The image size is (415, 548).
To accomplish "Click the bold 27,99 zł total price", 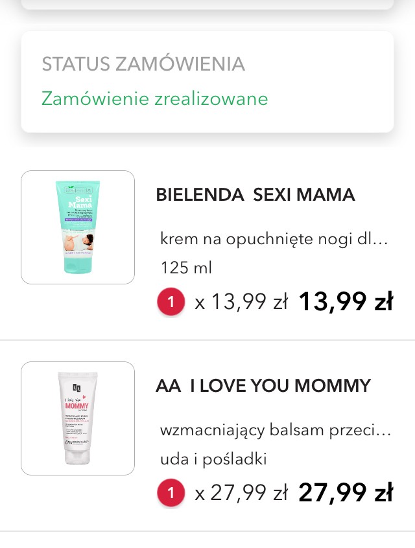I will [x=346, y=494].
